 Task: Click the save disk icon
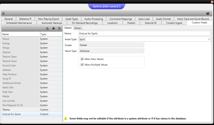coord(208,13)
